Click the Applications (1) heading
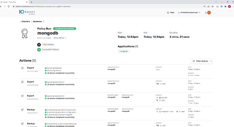234x127 pixels. (x=128, y=47)
